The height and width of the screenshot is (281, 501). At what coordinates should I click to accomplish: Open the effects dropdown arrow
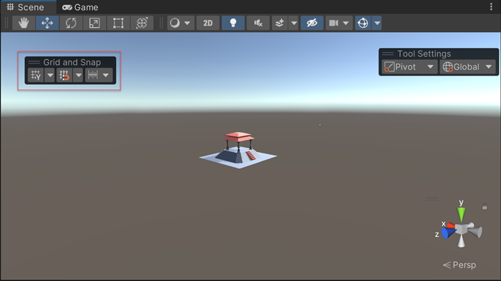pos(293,23)
